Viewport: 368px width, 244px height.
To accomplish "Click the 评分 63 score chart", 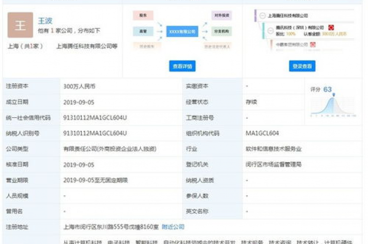I will 333,101.
